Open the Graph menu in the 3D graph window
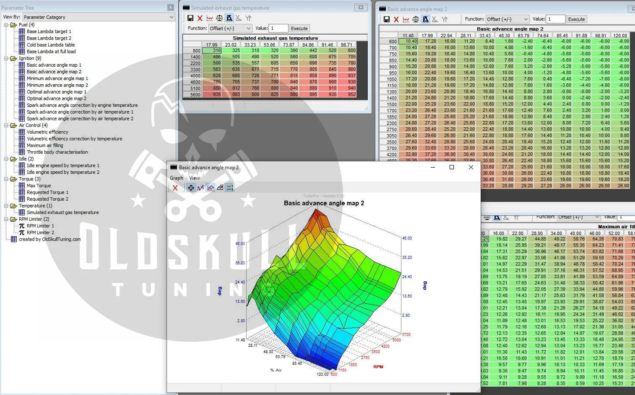The width and height of the screenshot is (635, 395). [x=176, y=178]
